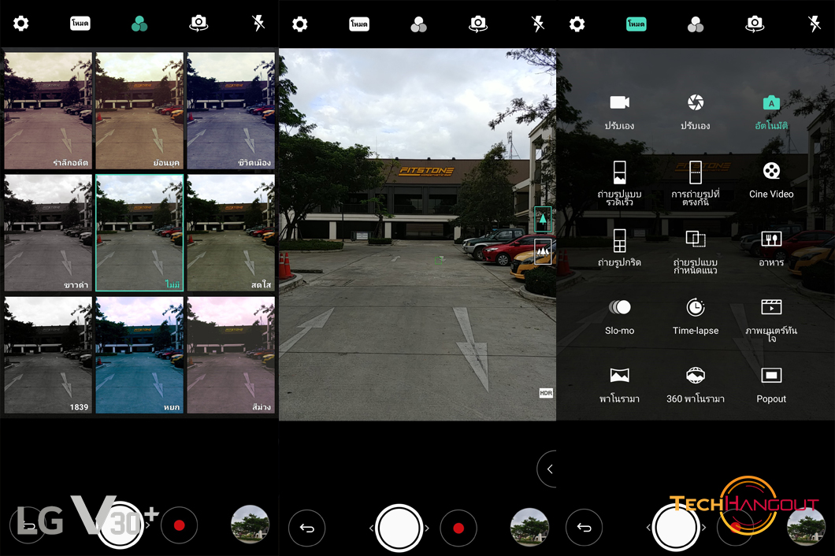Click chevron left of middle screen shutter
Viewport: 835px width, 556px height.
[x=371, y=528]
